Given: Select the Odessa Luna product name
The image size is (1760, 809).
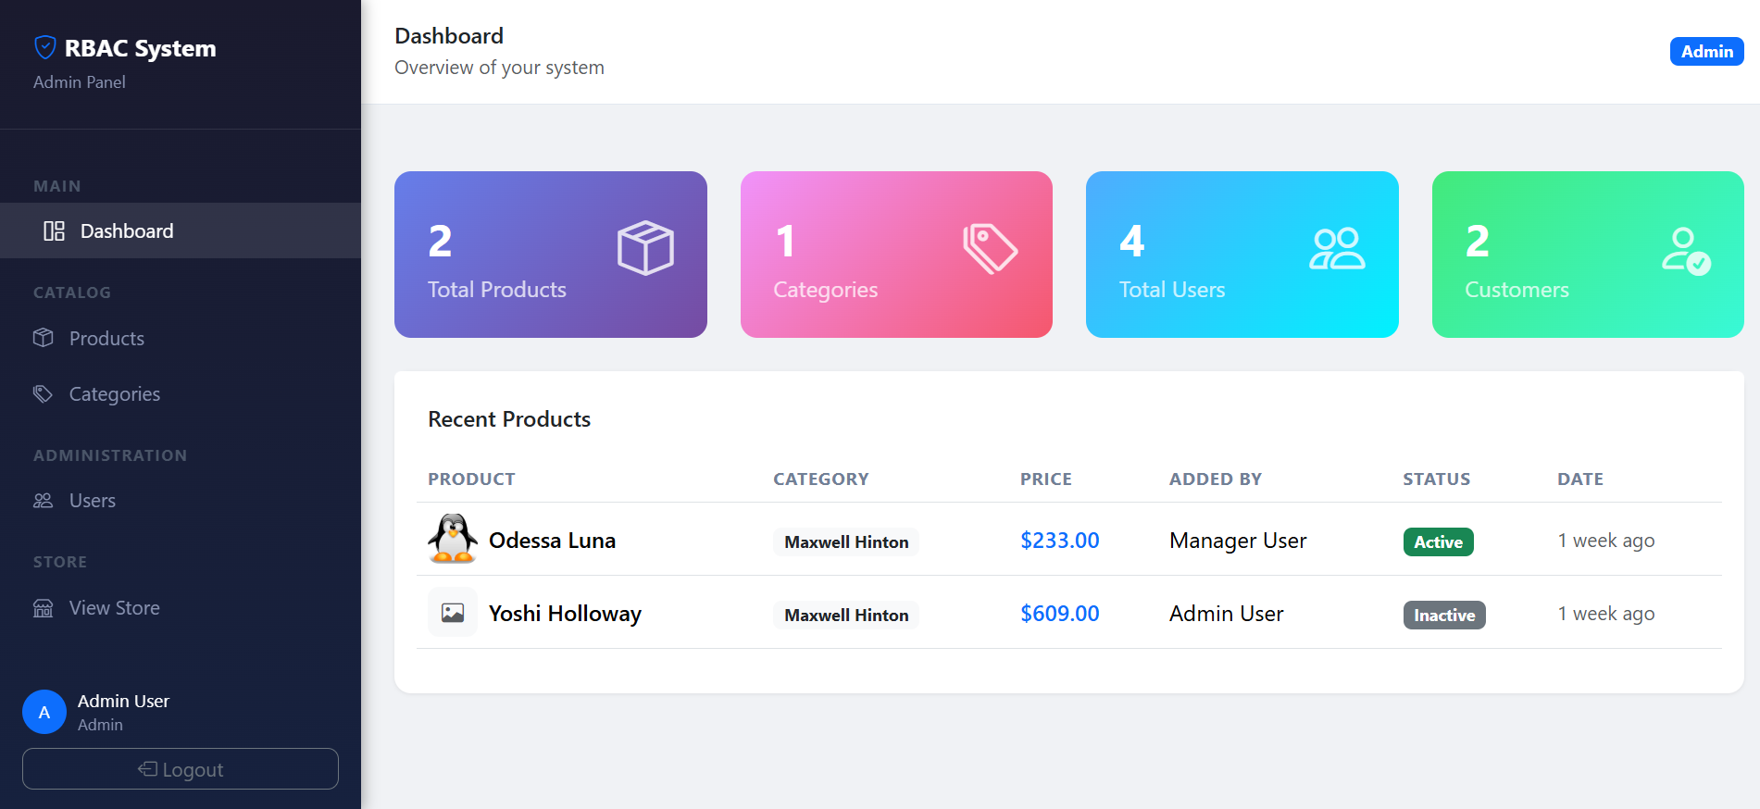Looking at the screenshot, I should (552, 541).
